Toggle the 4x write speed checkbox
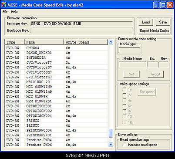This screenshot has width=175, height=159. point(124,100)
